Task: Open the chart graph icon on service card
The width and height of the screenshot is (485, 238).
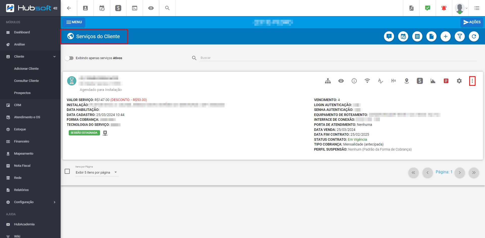Action: point(433,81)
